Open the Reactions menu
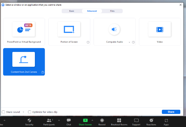186x127 pixels. 151,122
